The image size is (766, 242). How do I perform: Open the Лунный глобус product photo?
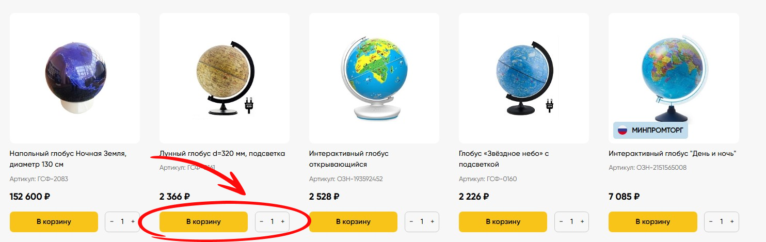[225, 78]
